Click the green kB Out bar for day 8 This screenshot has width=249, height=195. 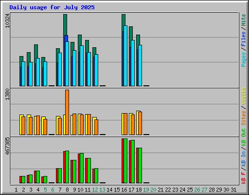pos(67,167)
